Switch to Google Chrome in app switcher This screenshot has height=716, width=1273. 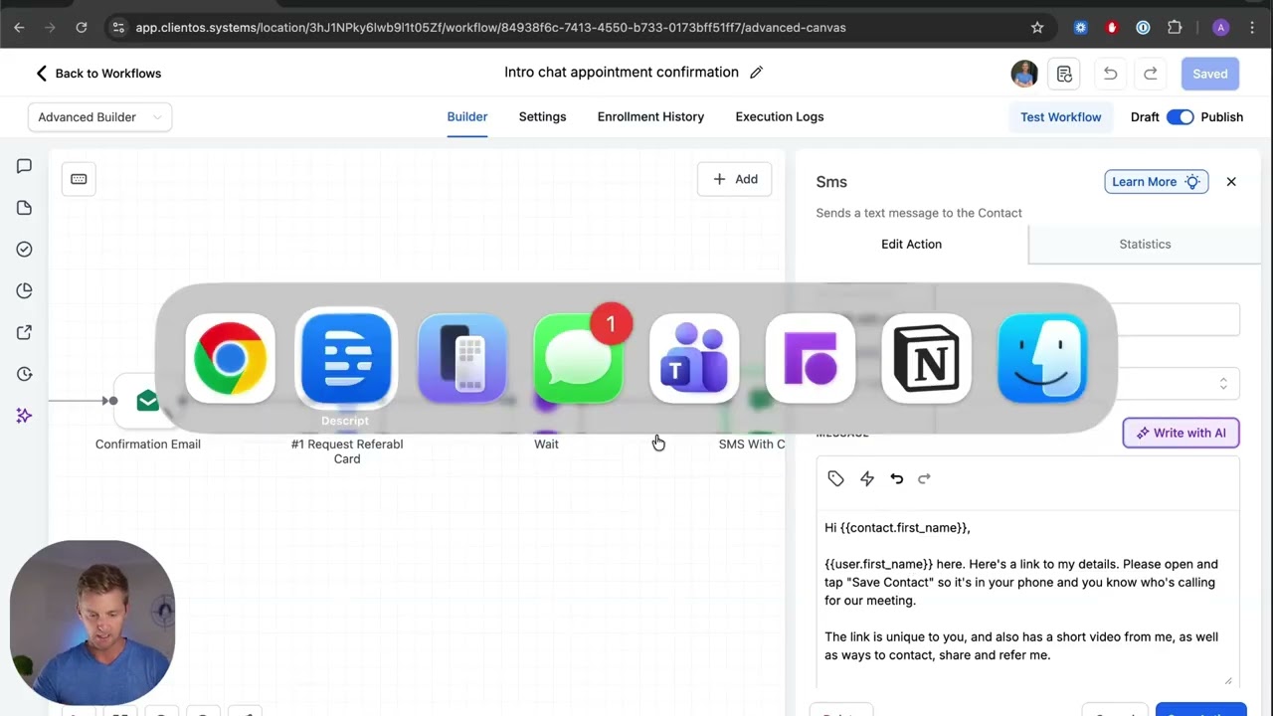230,358
